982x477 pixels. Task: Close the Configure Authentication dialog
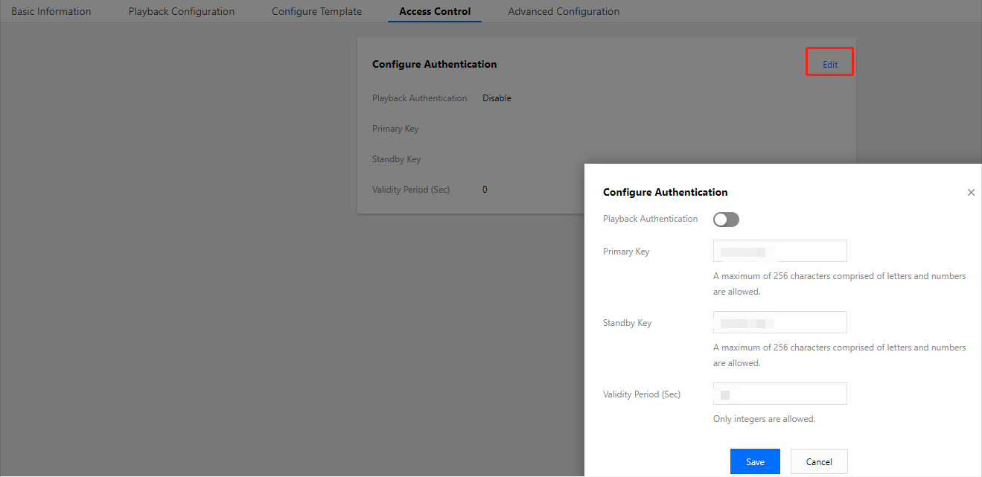(970, 193)
